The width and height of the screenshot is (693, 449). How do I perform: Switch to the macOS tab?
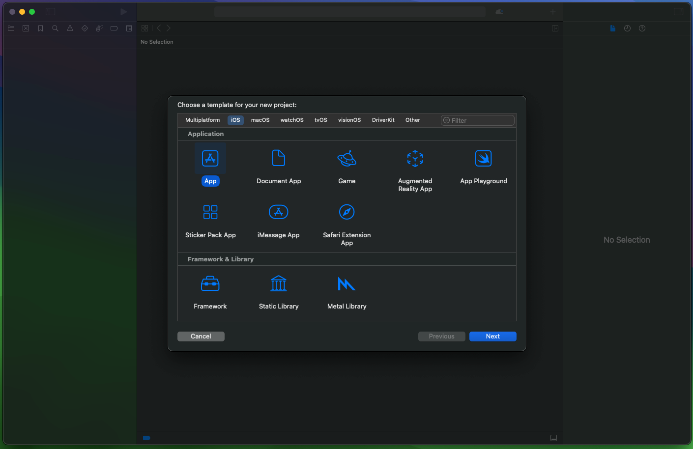pos(260,120)
